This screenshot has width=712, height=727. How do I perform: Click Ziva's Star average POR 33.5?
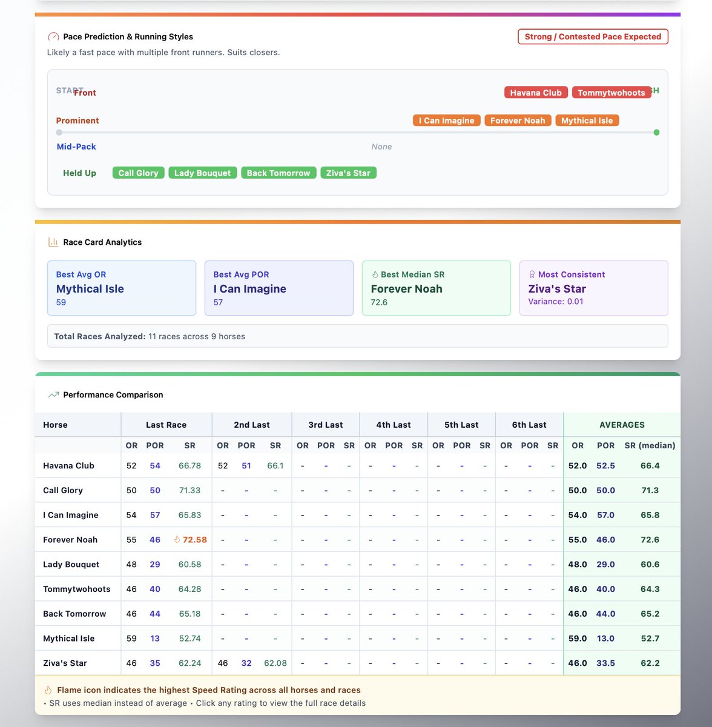(x=605, y=663)
